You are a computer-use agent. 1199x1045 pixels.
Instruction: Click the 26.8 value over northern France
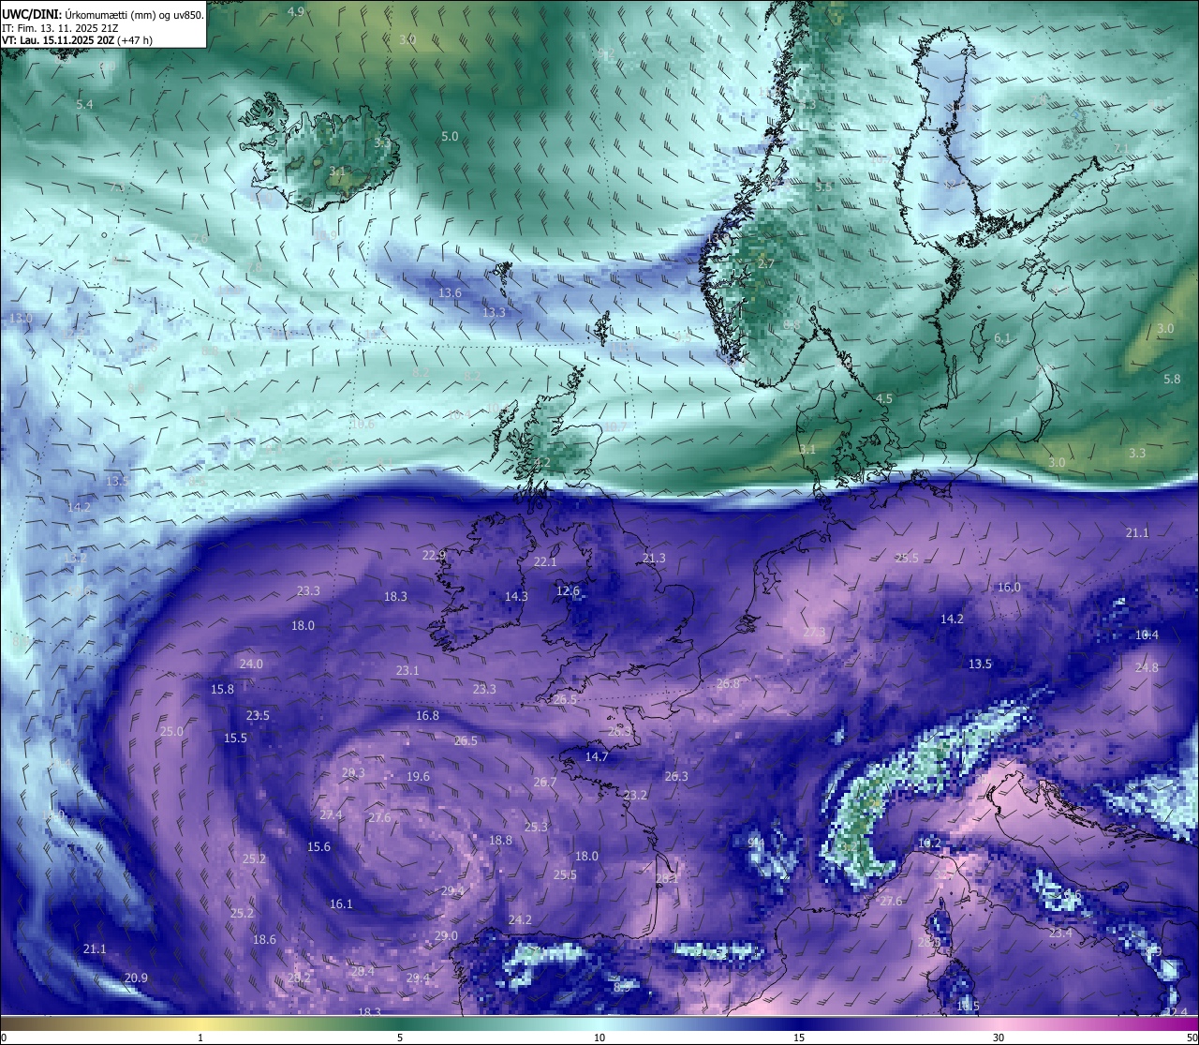tap(728, 683)
